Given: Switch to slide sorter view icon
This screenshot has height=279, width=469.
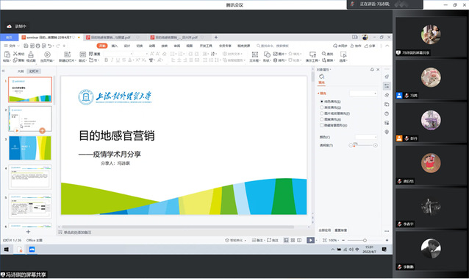Looking at the screenshot, I should tap(293, 240).
